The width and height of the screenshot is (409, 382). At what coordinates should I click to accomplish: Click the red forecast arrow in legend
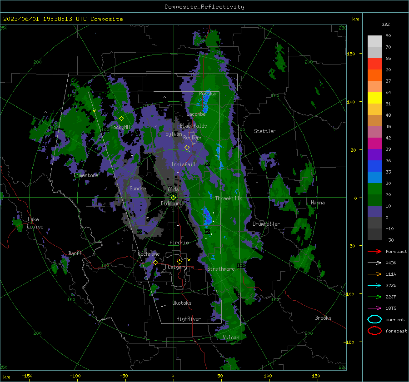coord(374,251)
